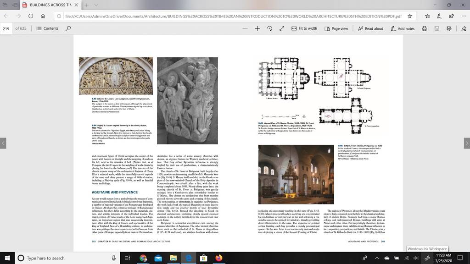Save the PDF as a copy
The width and height of the screenshot is (470, 264).
click(x=449, y=28)
